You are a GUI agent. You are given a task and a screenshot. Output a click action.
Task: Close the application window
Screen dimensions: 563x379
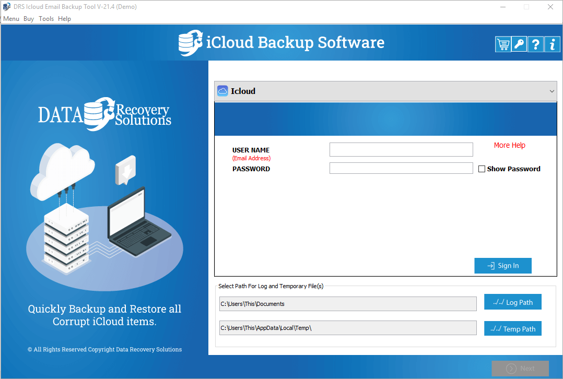(550, 7)
